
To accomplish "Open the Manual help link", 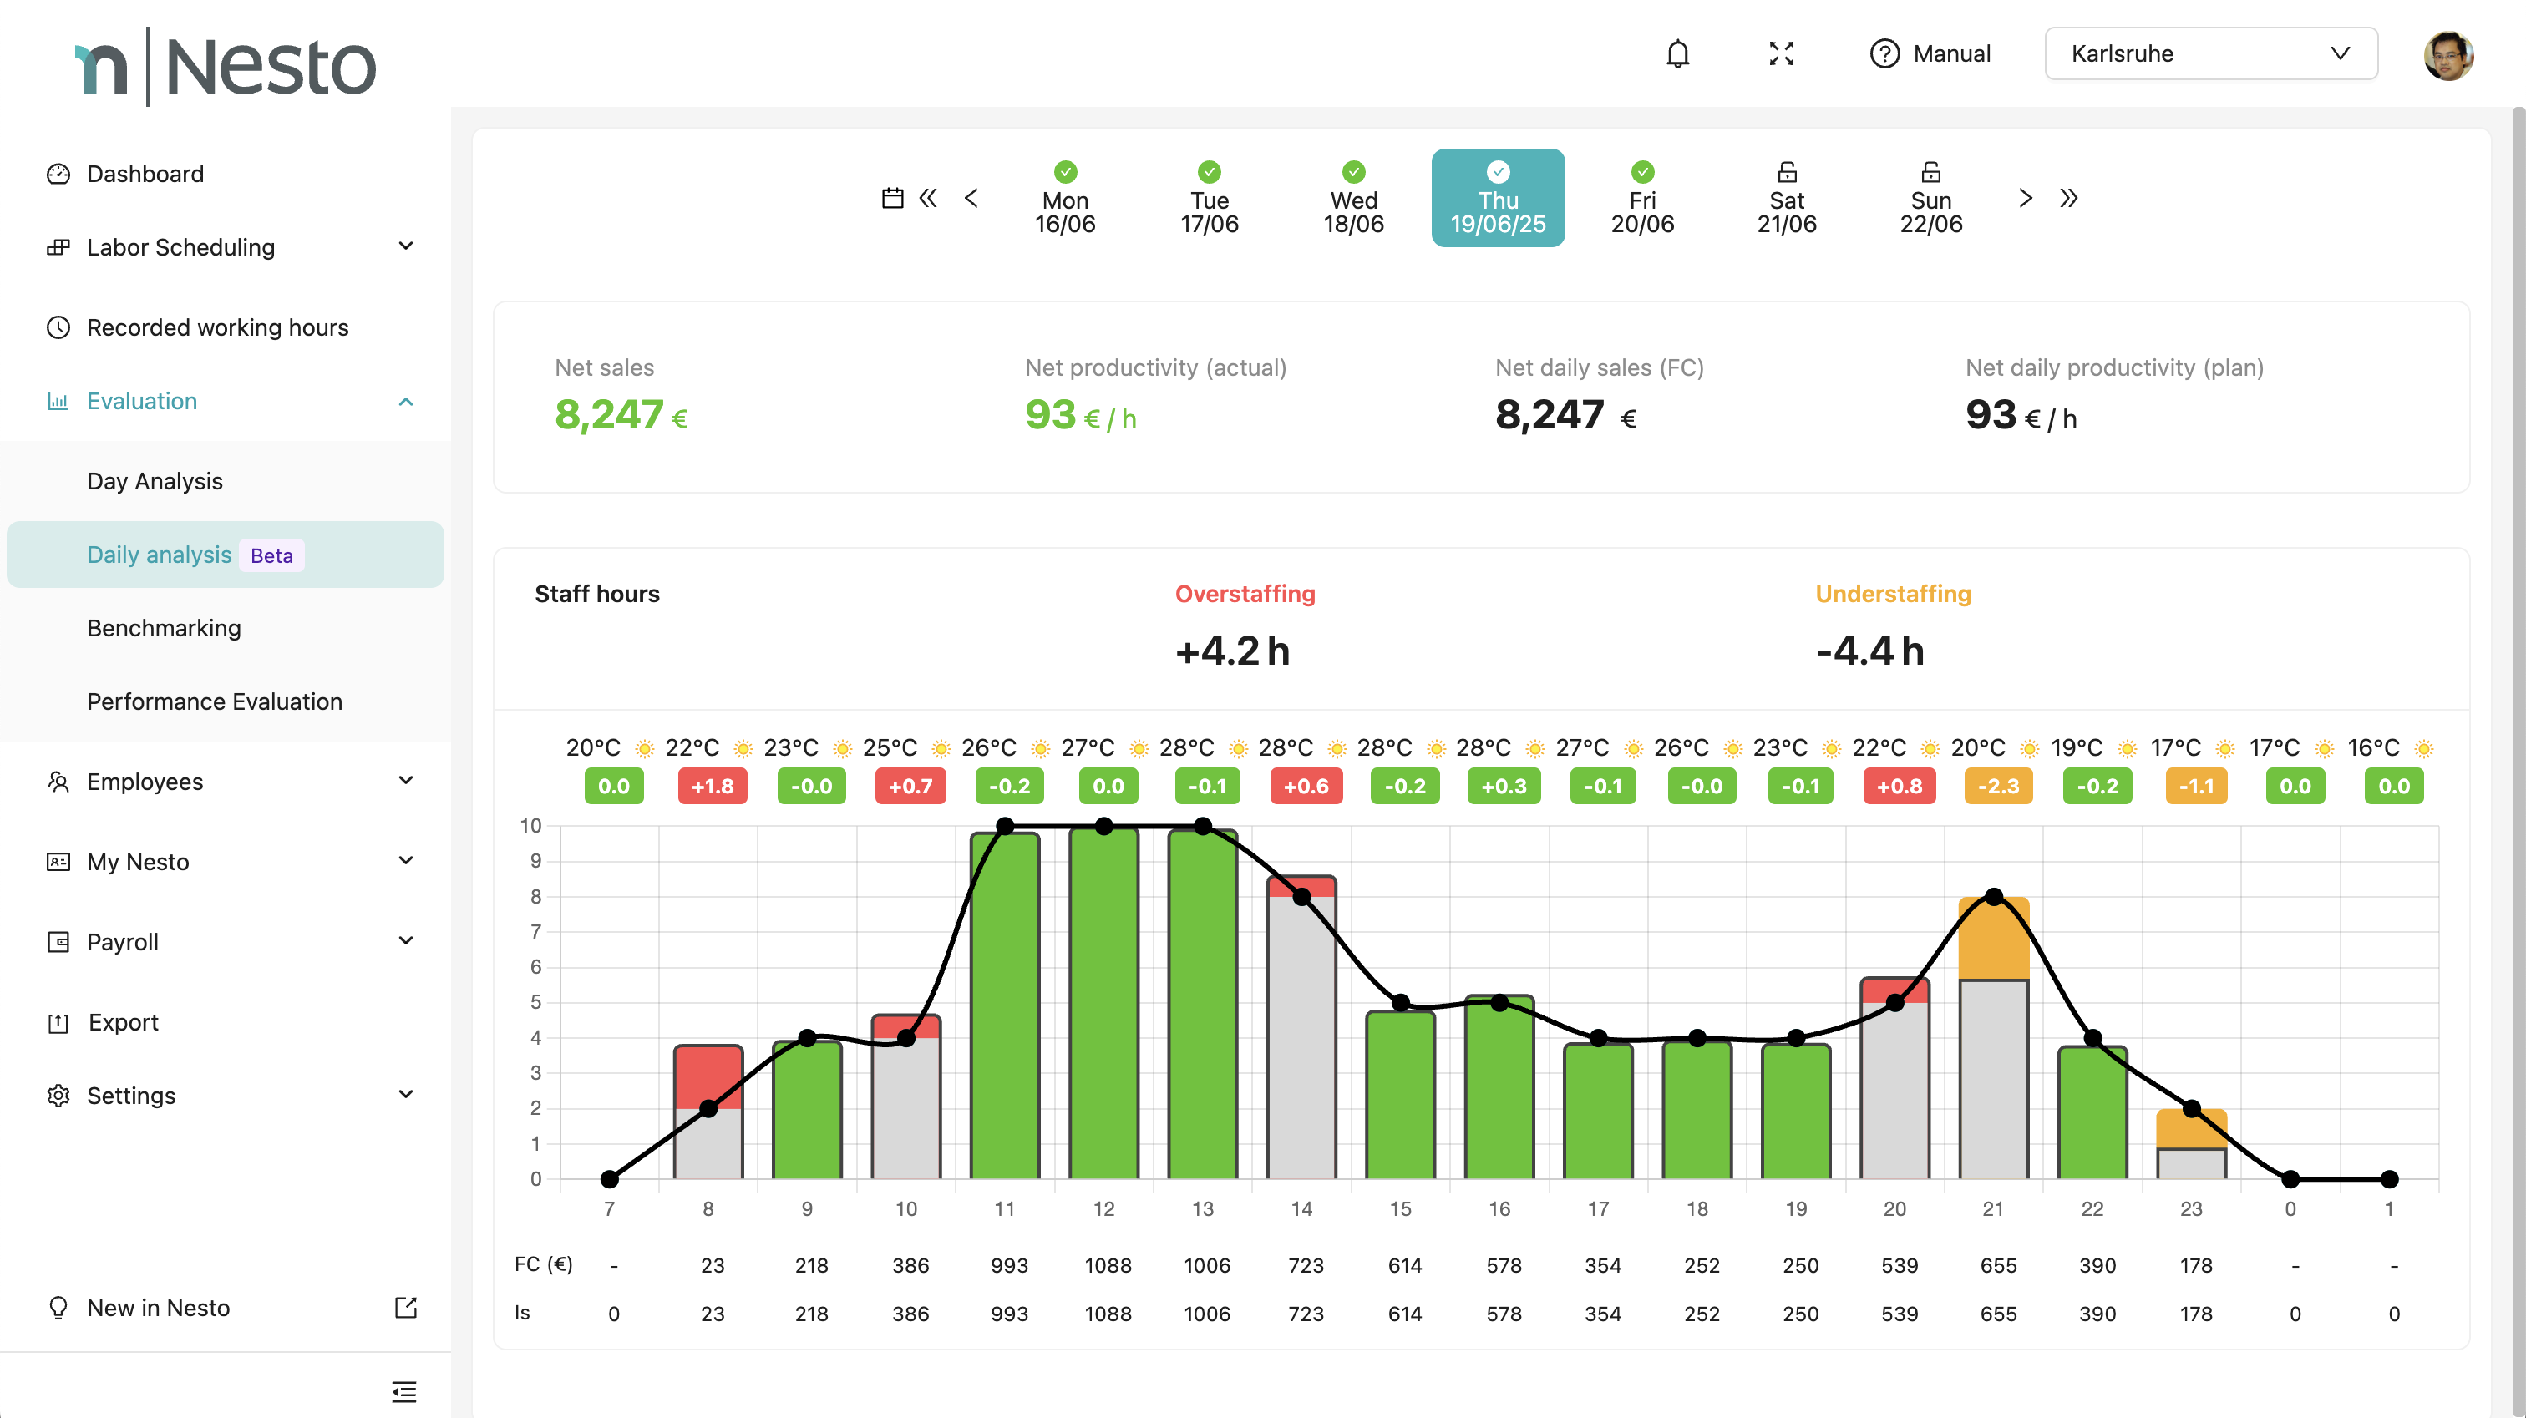I will tap(1930, 53).
